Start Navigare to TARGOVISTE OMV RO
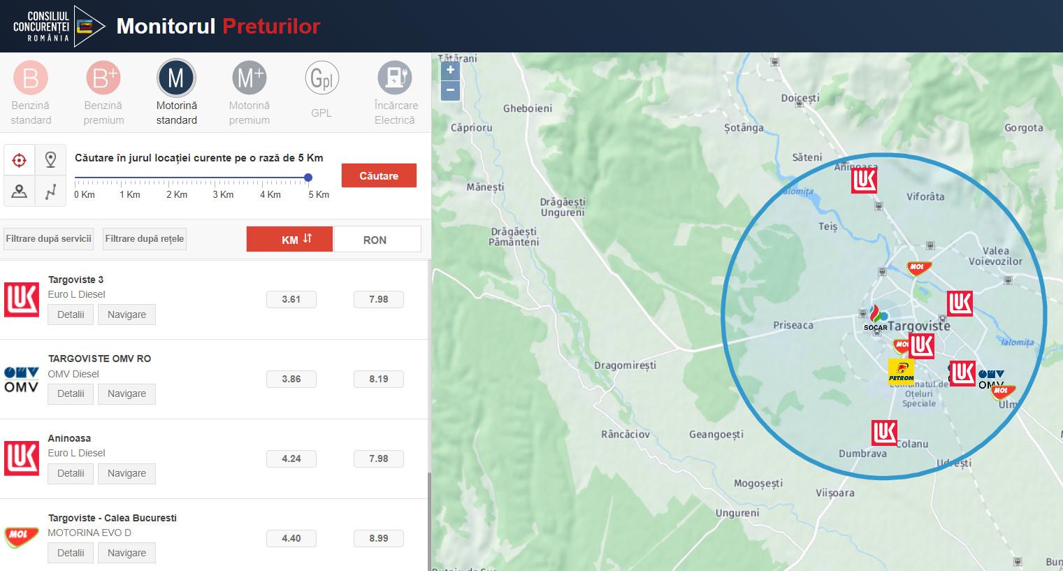 point(126,393)
